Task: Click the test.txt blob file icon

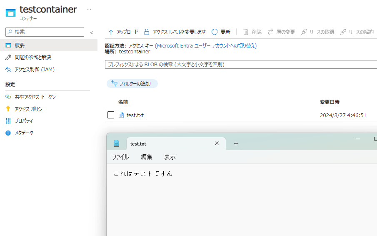Action: coord(121,115)
